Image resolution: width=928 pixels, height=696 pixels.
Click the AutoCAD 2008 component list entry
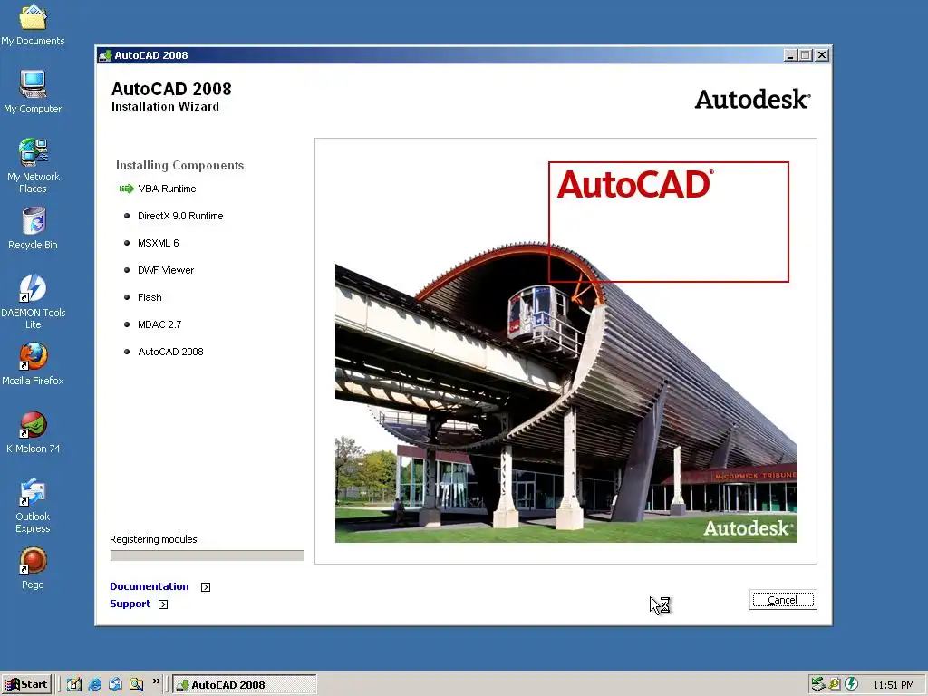pos(170,353)
